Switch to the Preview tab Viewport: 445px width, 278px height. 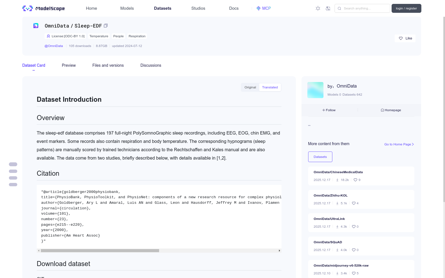[69, 65]
